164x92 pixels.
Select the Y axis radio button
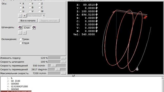30,4
